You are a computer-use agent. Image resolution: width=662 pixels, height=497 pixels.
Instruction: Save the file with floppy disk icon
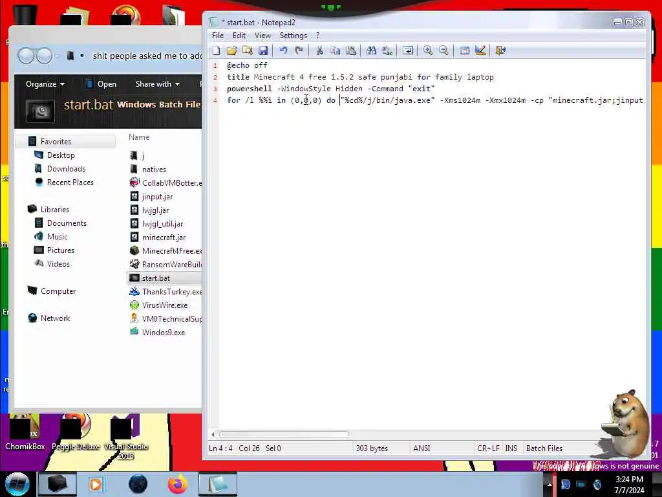263,50
